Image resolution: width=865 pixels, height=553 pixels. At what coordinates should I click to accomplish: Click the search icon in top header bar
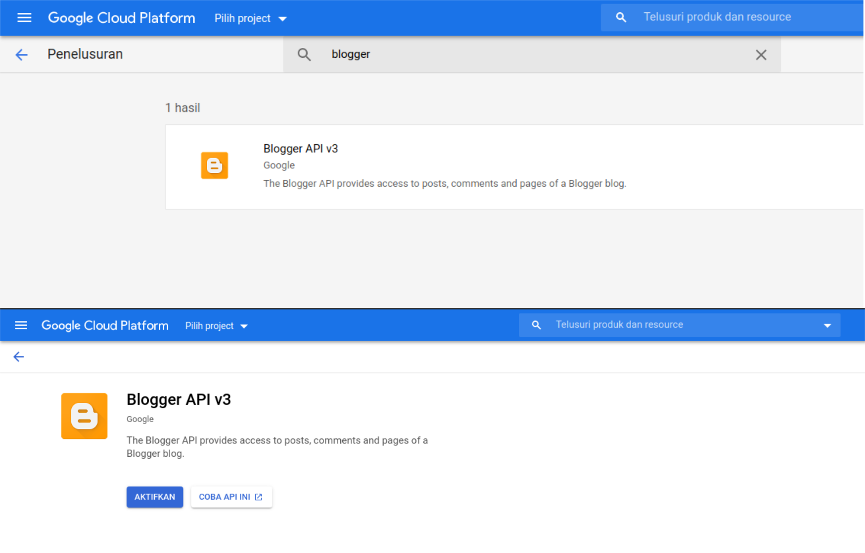(621, 18)
